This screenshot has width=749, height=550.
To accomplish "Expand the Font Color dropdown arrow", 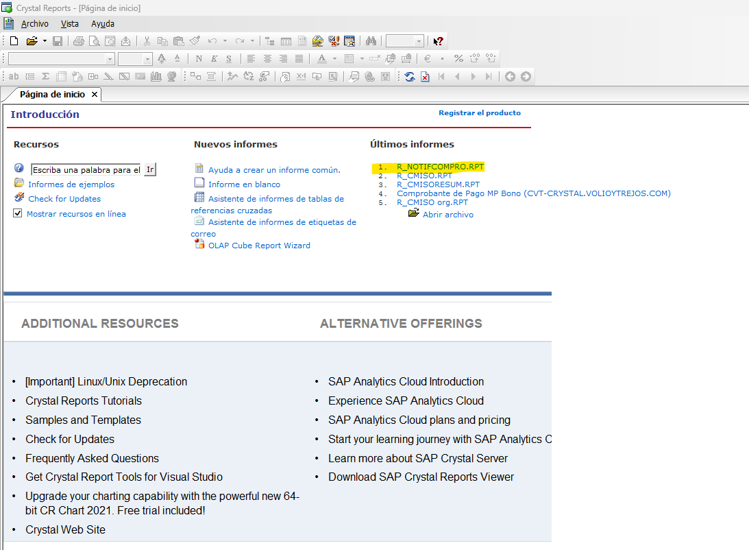I will tap(334, 58).
